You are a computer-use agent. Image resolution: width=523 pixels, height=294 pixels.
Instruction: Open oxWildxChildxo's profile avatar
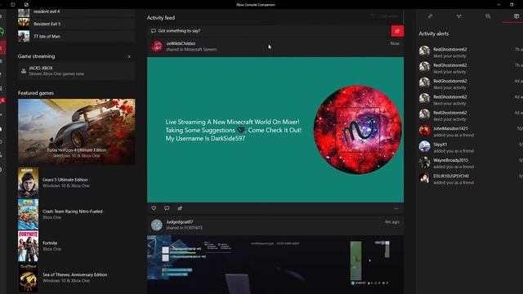157,47
